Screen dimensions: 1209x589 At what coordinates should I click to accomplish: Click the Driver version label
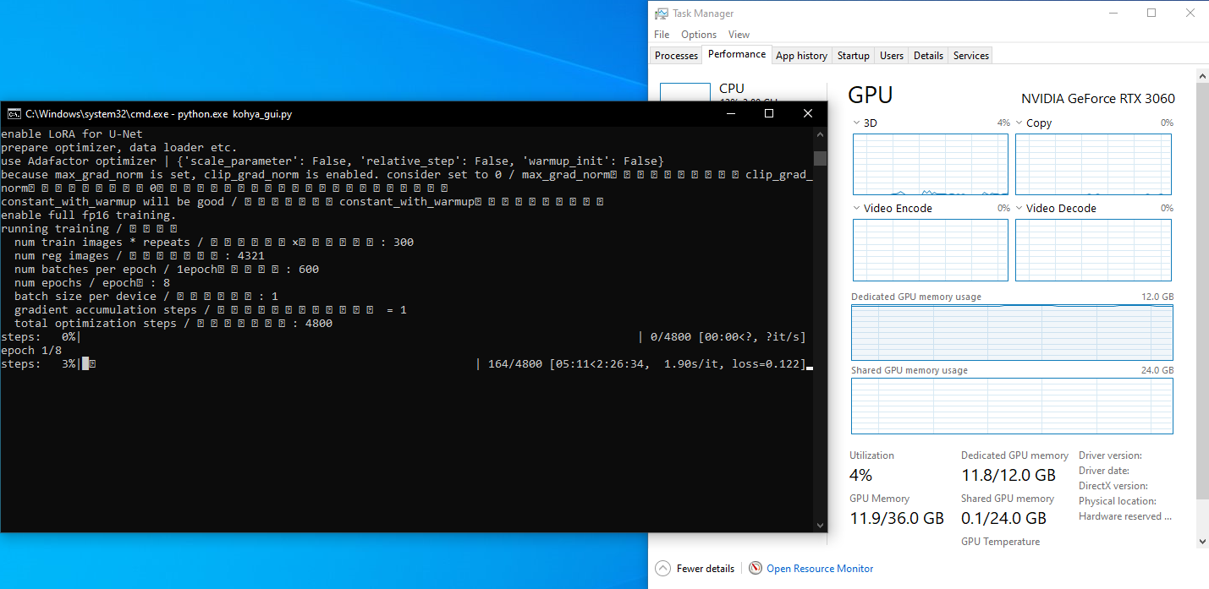pyautogui.click(x=1110, y=455)
